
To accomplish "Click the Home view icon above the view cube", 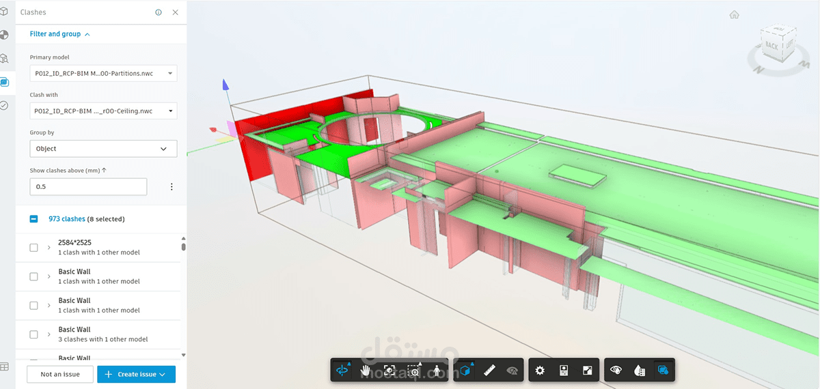I will pyautogui.click(x=734, y=14).
